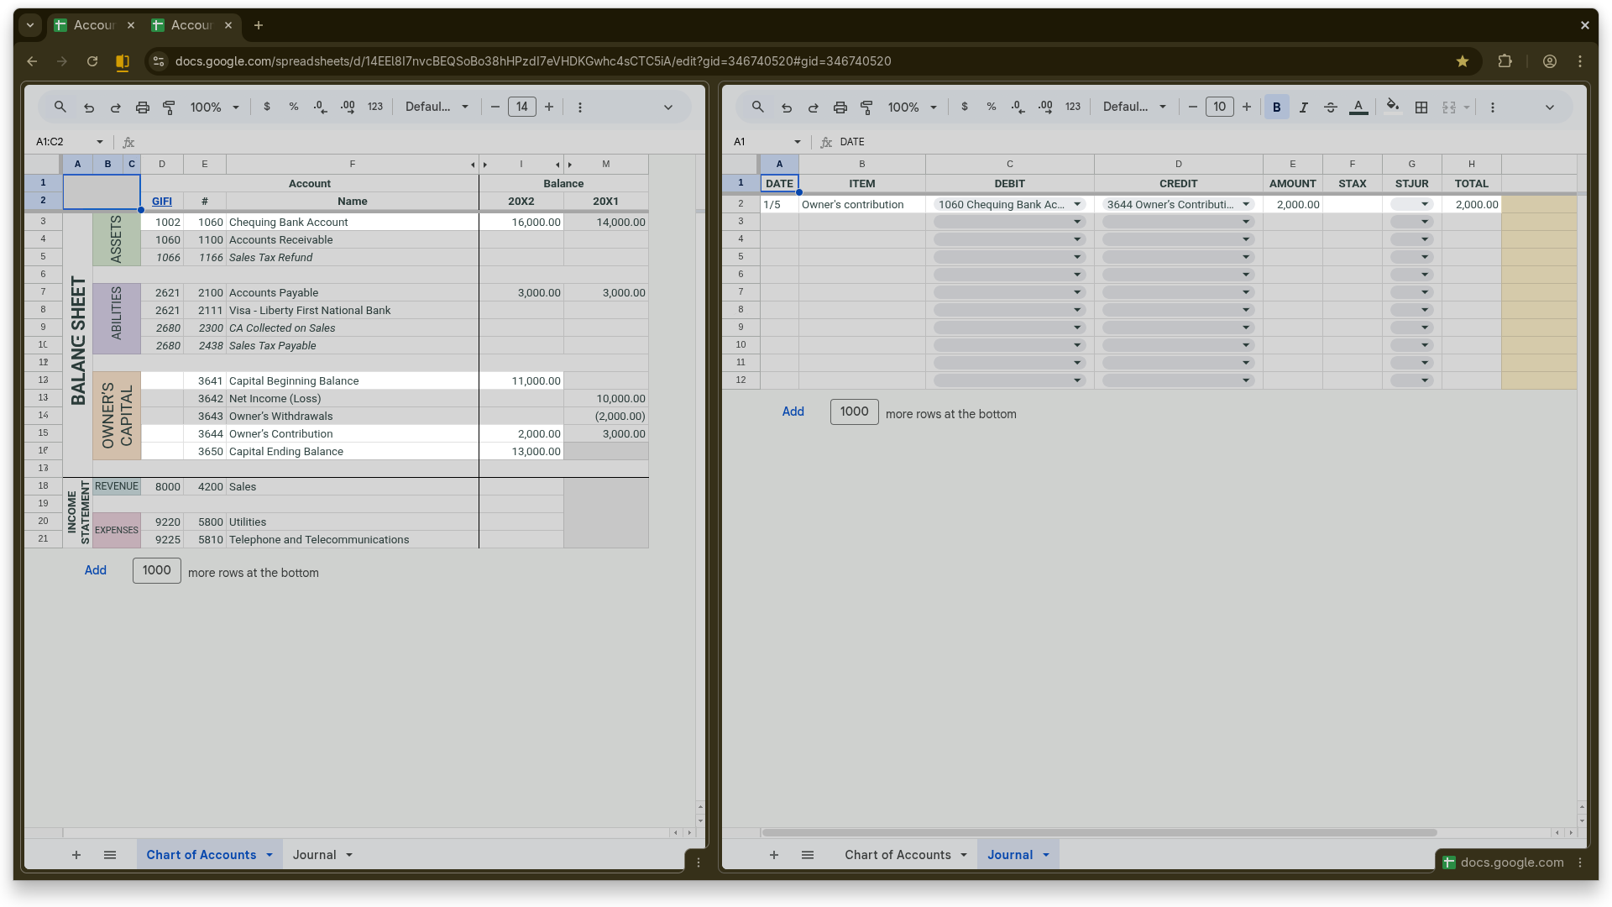Click the browser bookmark star icon
Viewport: 1612px width, 907px height.
tap(1463, 61)
